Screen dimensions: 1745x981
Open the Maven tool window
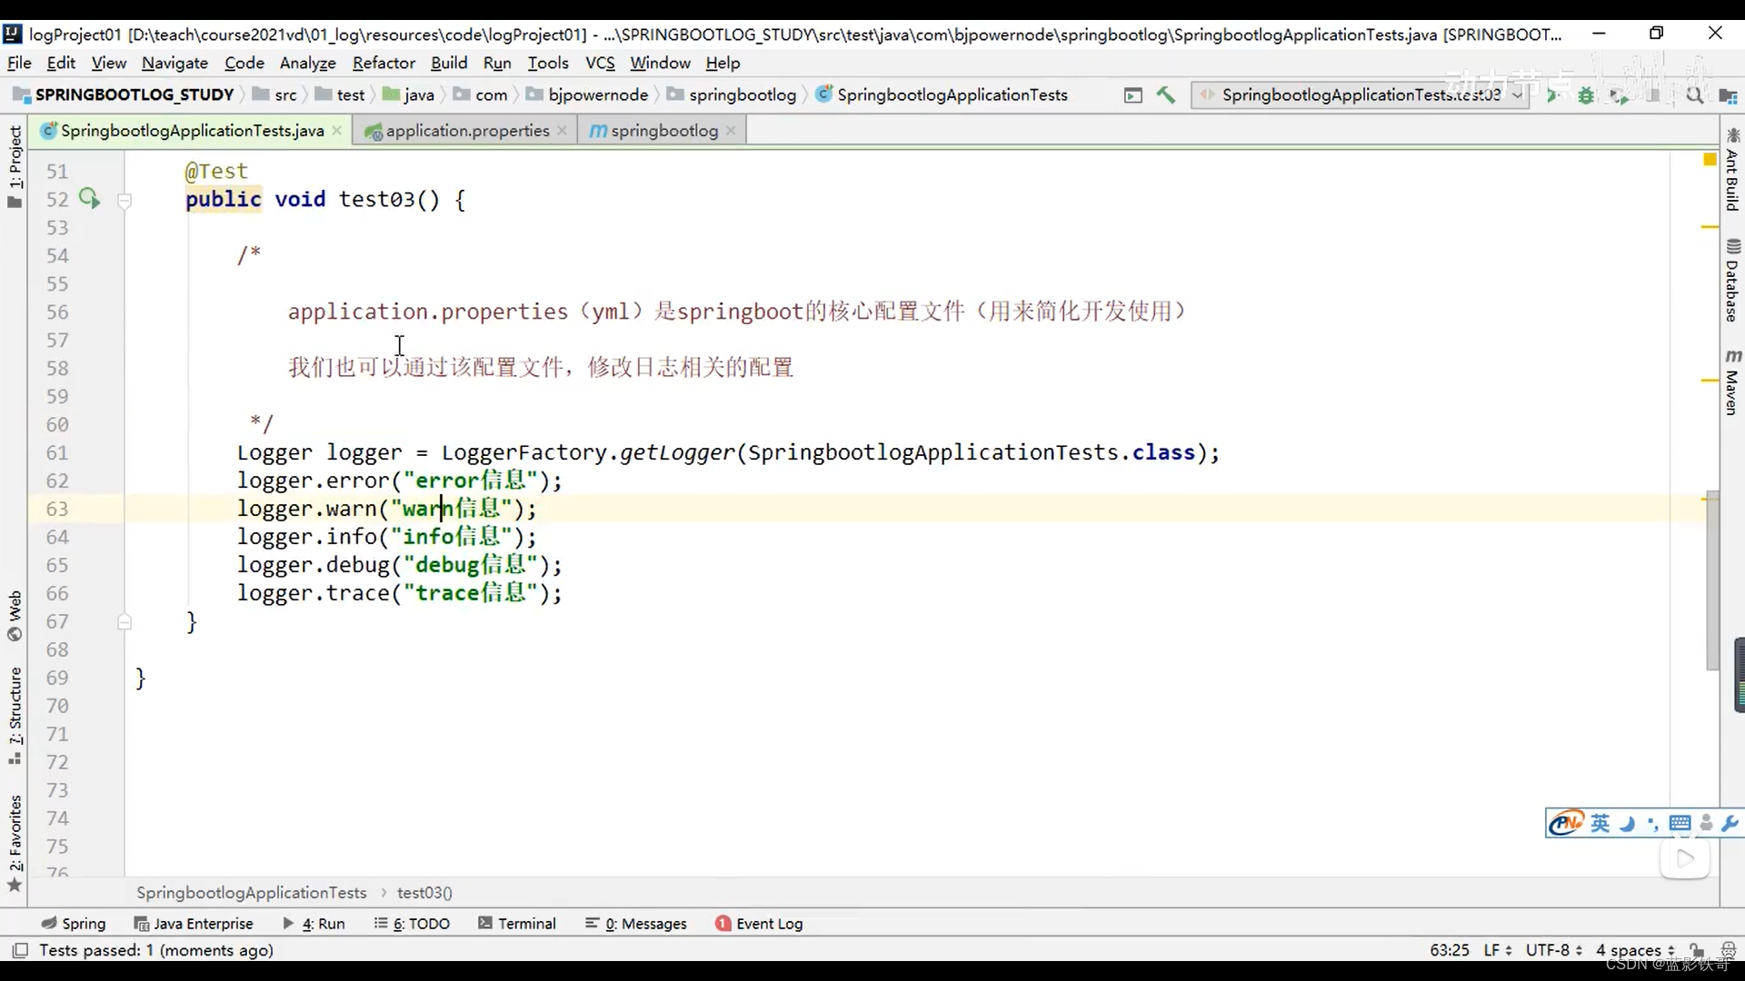[1732, 382]
